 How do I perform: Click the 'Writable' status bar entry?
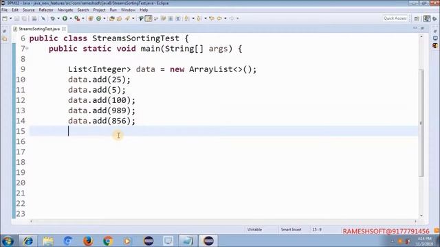click(254, 230)
